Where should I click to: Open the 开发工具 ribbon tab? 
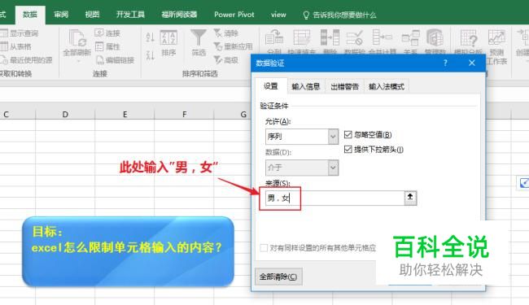click(x=130, y=15)
